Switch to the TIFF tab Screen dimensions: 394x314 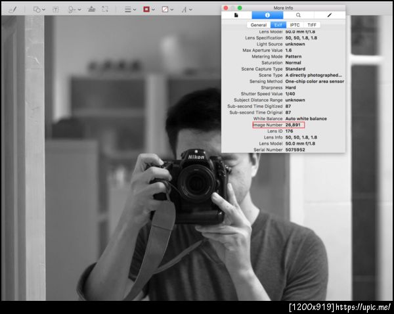312,25
